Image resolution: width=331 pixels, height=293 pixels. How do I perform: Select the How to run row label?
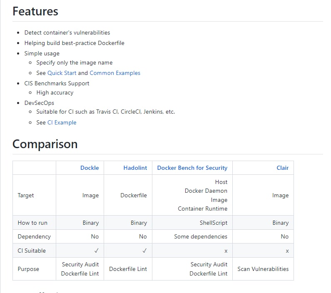32,223
